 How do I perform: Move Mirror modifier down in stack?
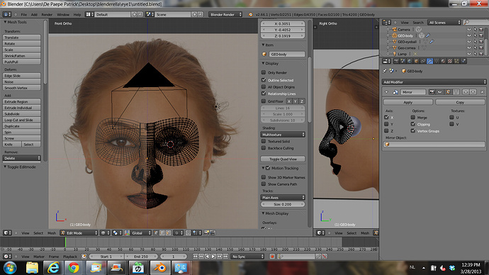(x=473, y=92)
